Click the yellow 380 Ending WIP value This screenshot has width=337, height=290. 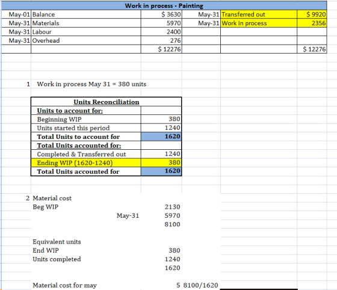[161, 162]
